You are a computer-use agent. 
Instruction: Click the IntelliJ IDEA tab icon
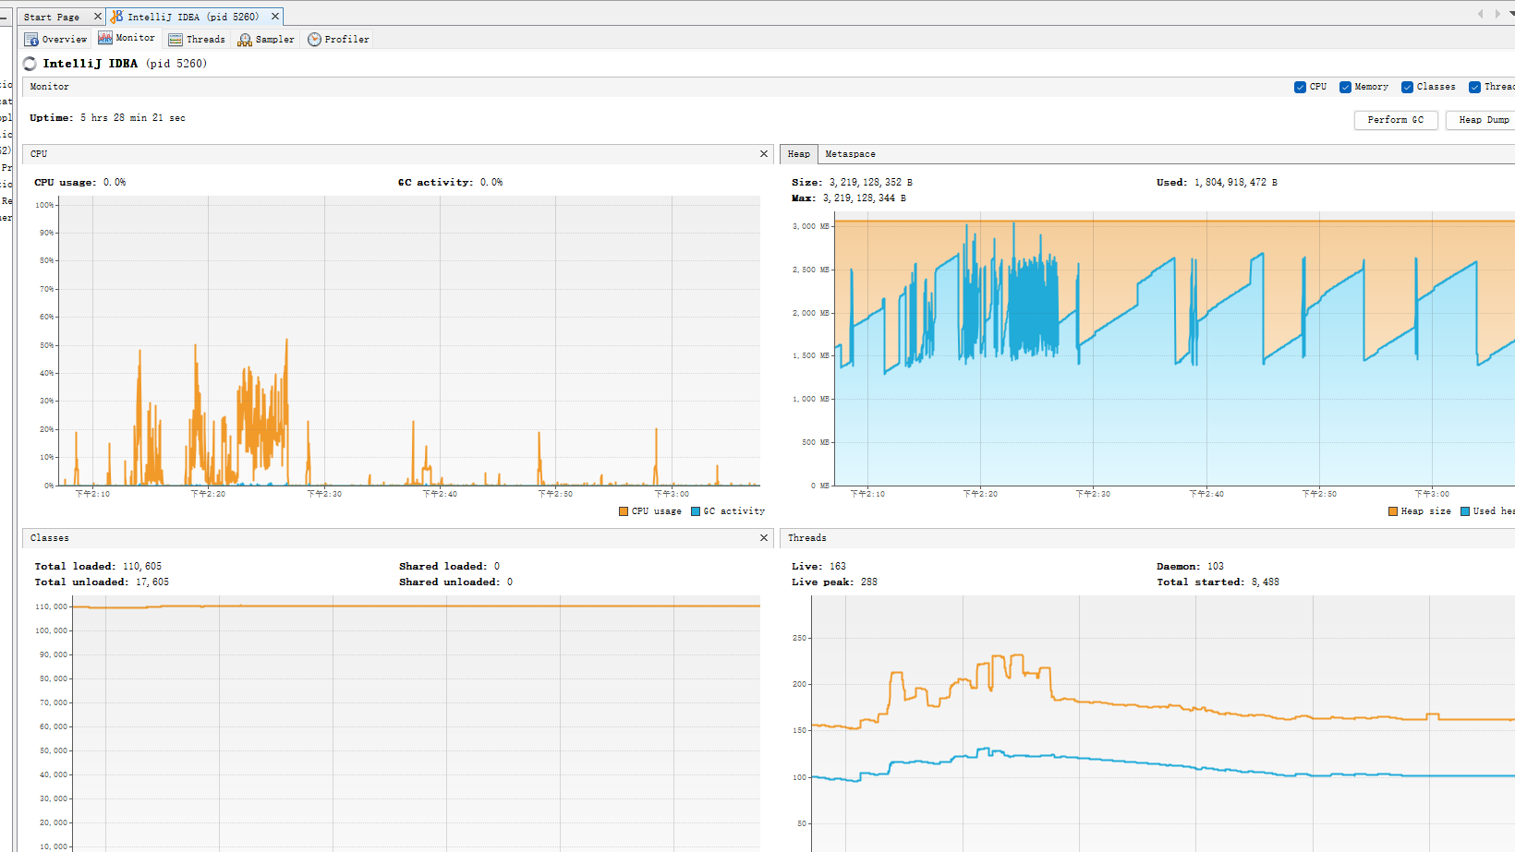pos(116,17)
